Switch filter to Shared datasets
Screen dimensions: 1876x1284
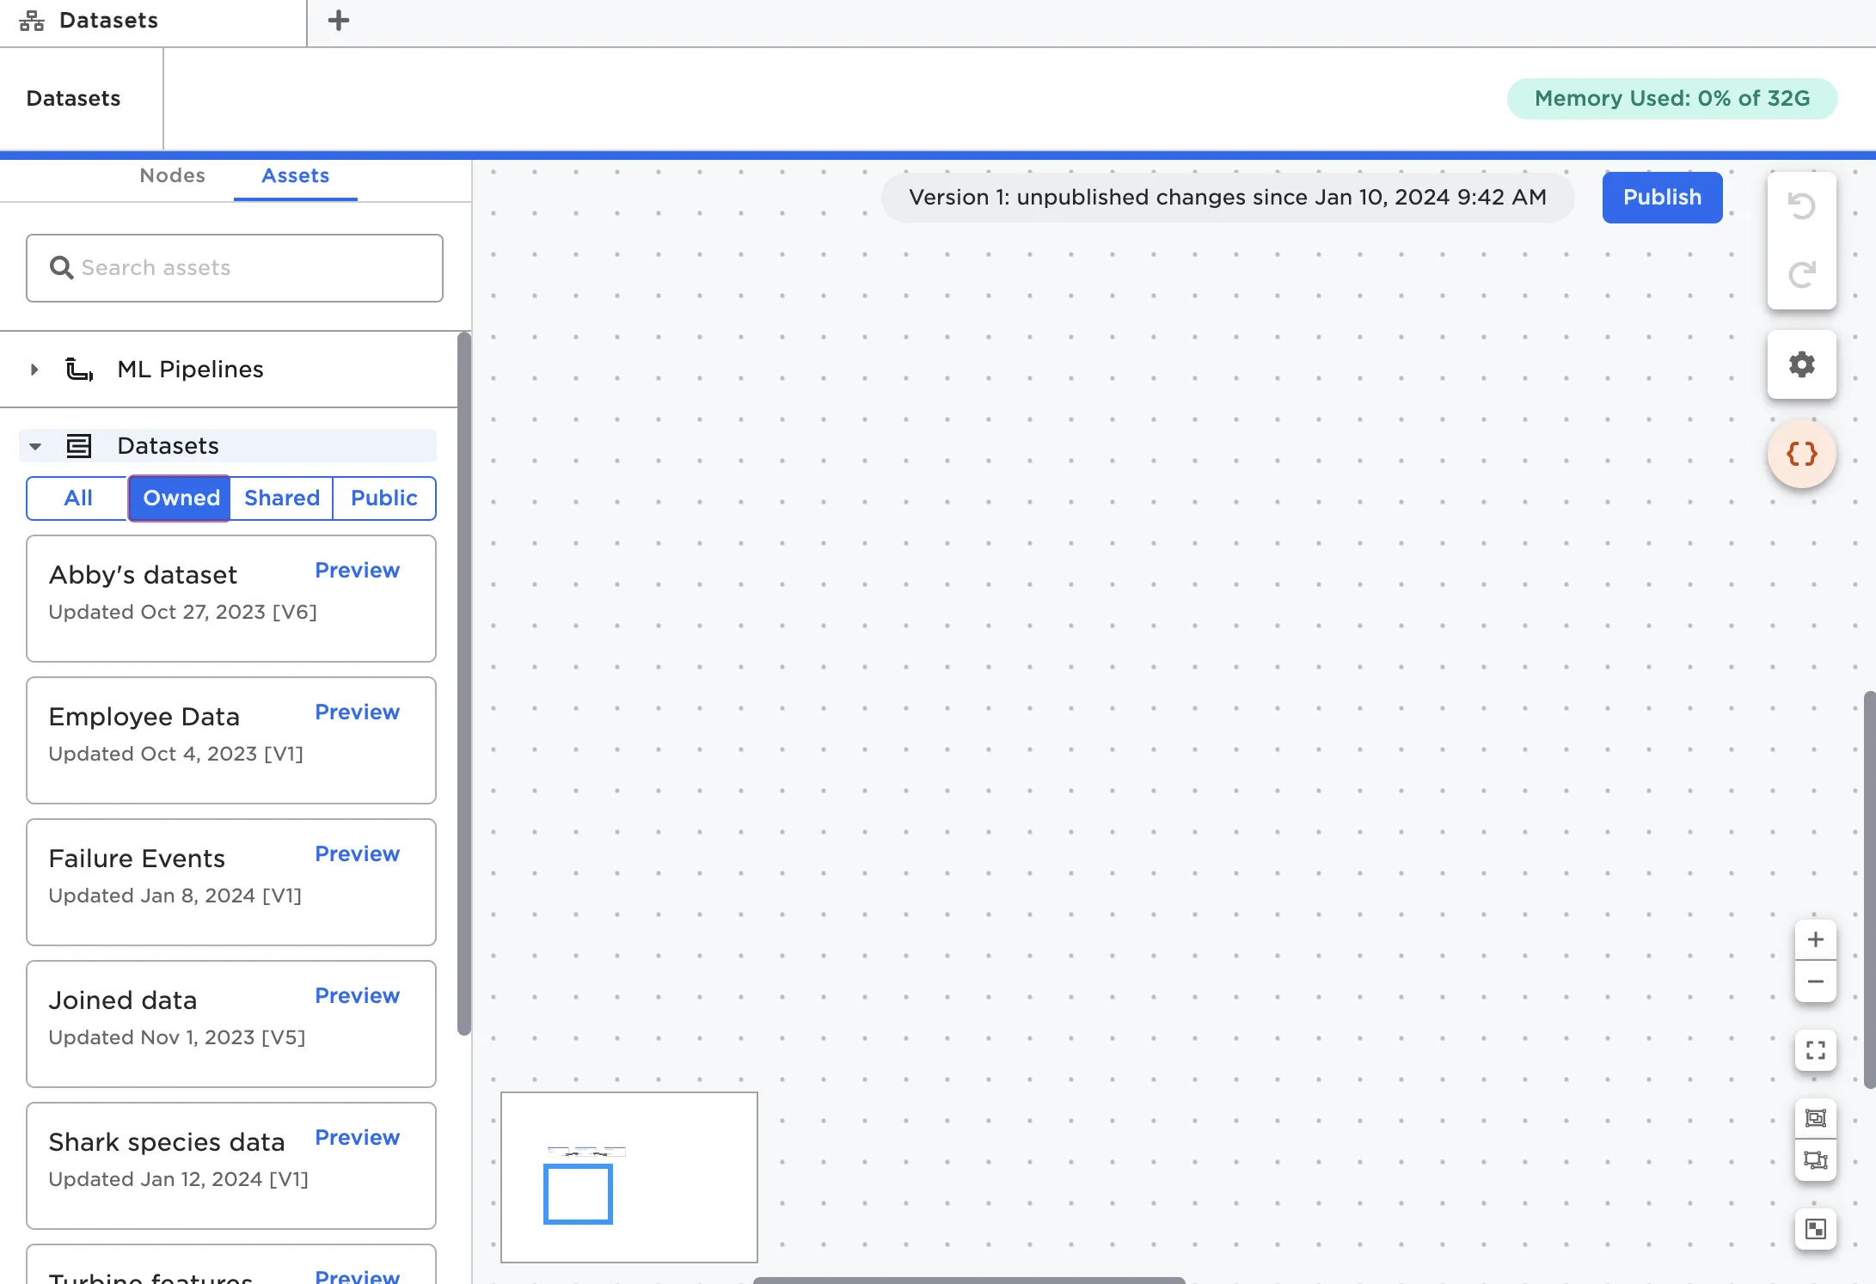click(281, 498)
